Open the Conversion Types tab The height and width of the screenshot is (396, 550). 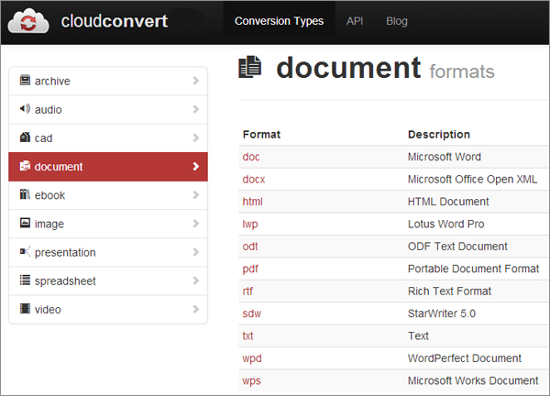(279, 21)
